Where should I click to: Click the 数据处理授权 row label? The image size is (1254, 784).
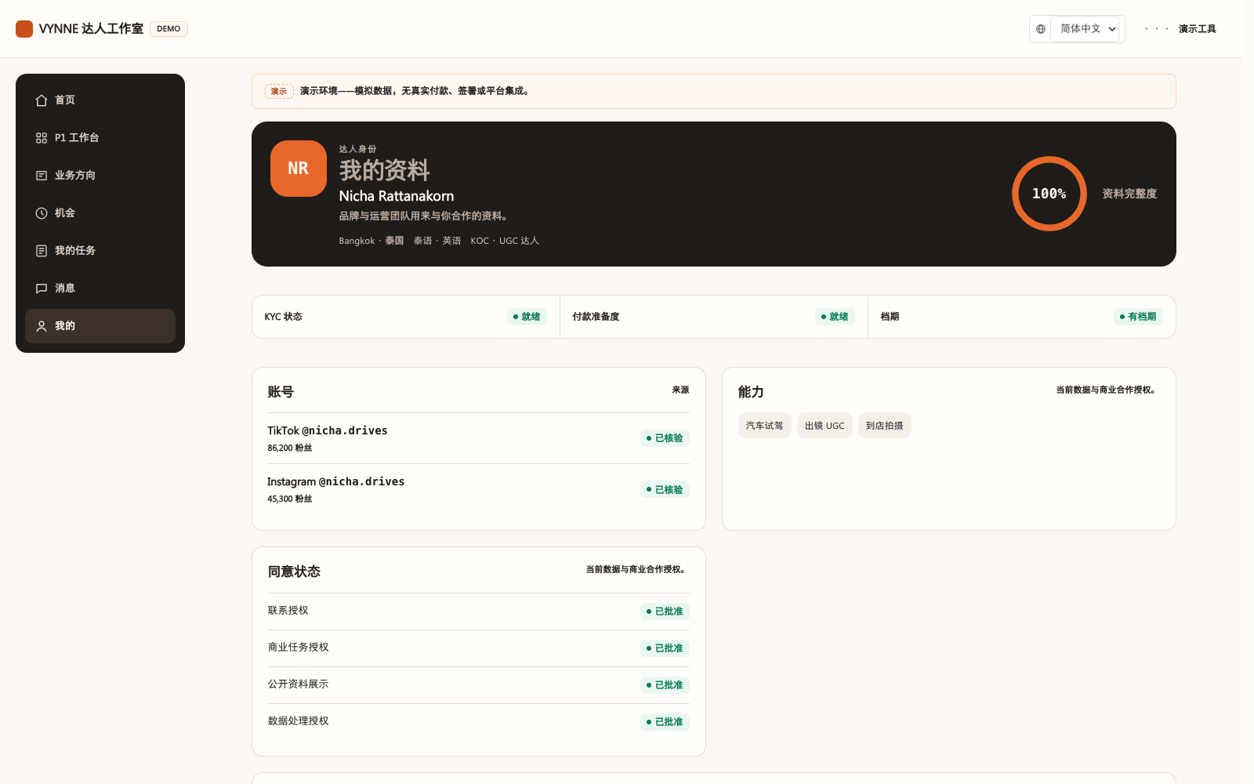pos(298,721)
